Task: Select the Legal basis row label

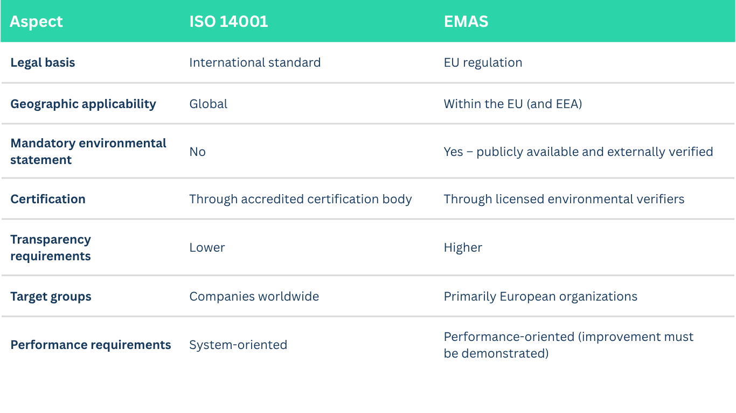Action: point(43,62)
